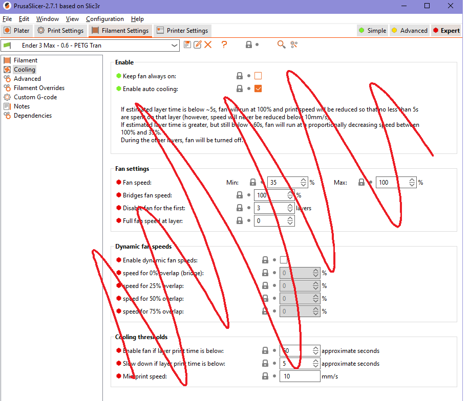Uncheck Enable auto cooling checkbox
The width and height of the screenshot is (468, 401).
(258, 88)
